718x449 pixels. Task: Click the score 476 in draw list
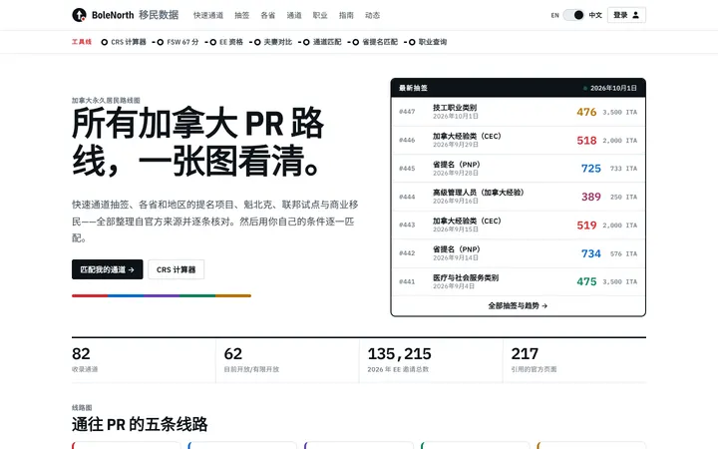pos(586,112)
